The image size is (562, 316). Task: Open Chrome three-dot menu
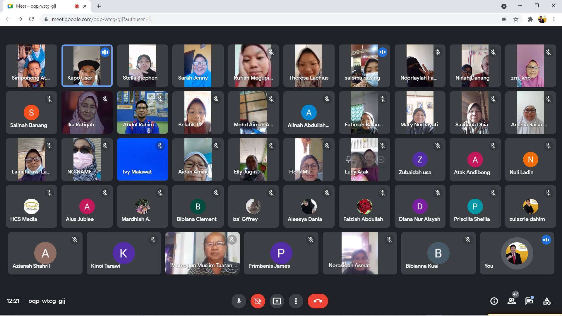(x=554, y=19)
